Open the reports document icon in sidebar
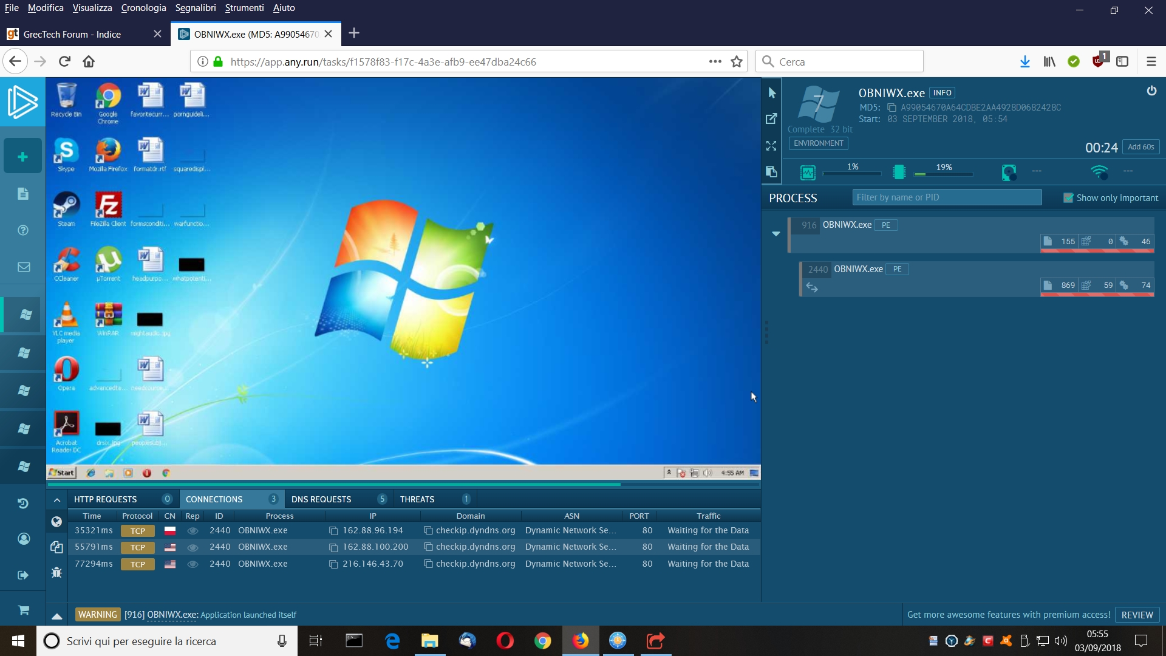1166x656 pixels. click(x=23, y=194)
